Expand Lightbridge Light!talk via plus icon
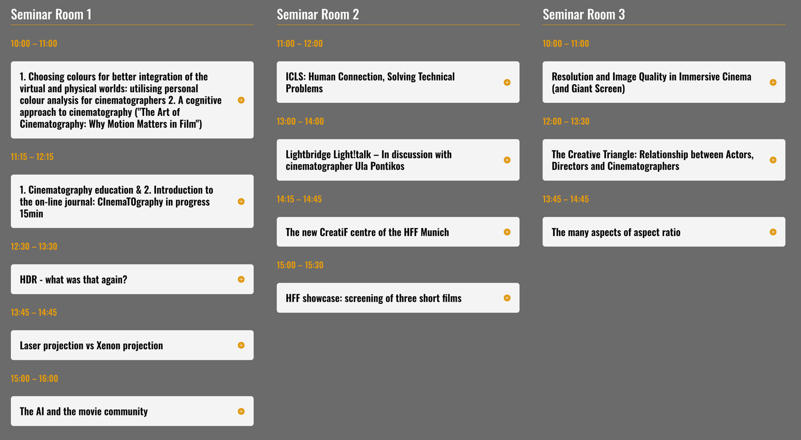 tap(507, 160)
